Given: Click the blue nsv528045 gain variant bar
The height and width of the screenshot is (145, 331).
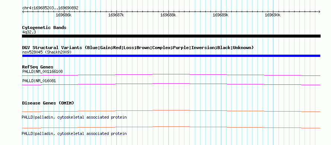Looking at the screenshot, I should pyautogui.click(x=171, y=56).
